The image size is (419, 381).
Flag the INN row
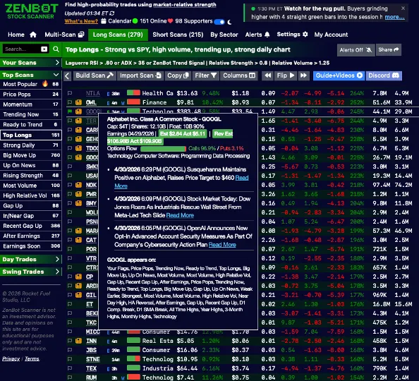coord(70,341)
